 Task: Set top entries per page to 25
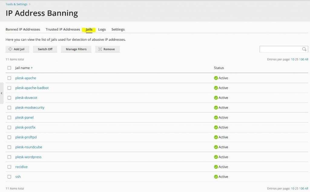297,59
